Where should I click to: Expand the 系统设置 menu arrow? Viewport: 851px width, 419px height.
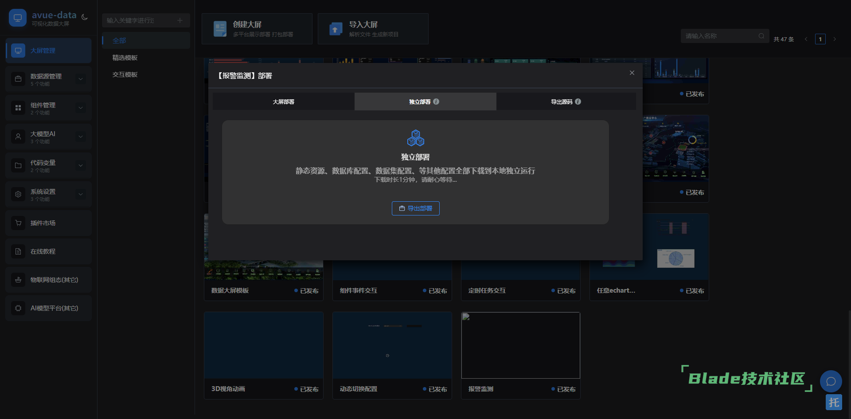(81, 194)
